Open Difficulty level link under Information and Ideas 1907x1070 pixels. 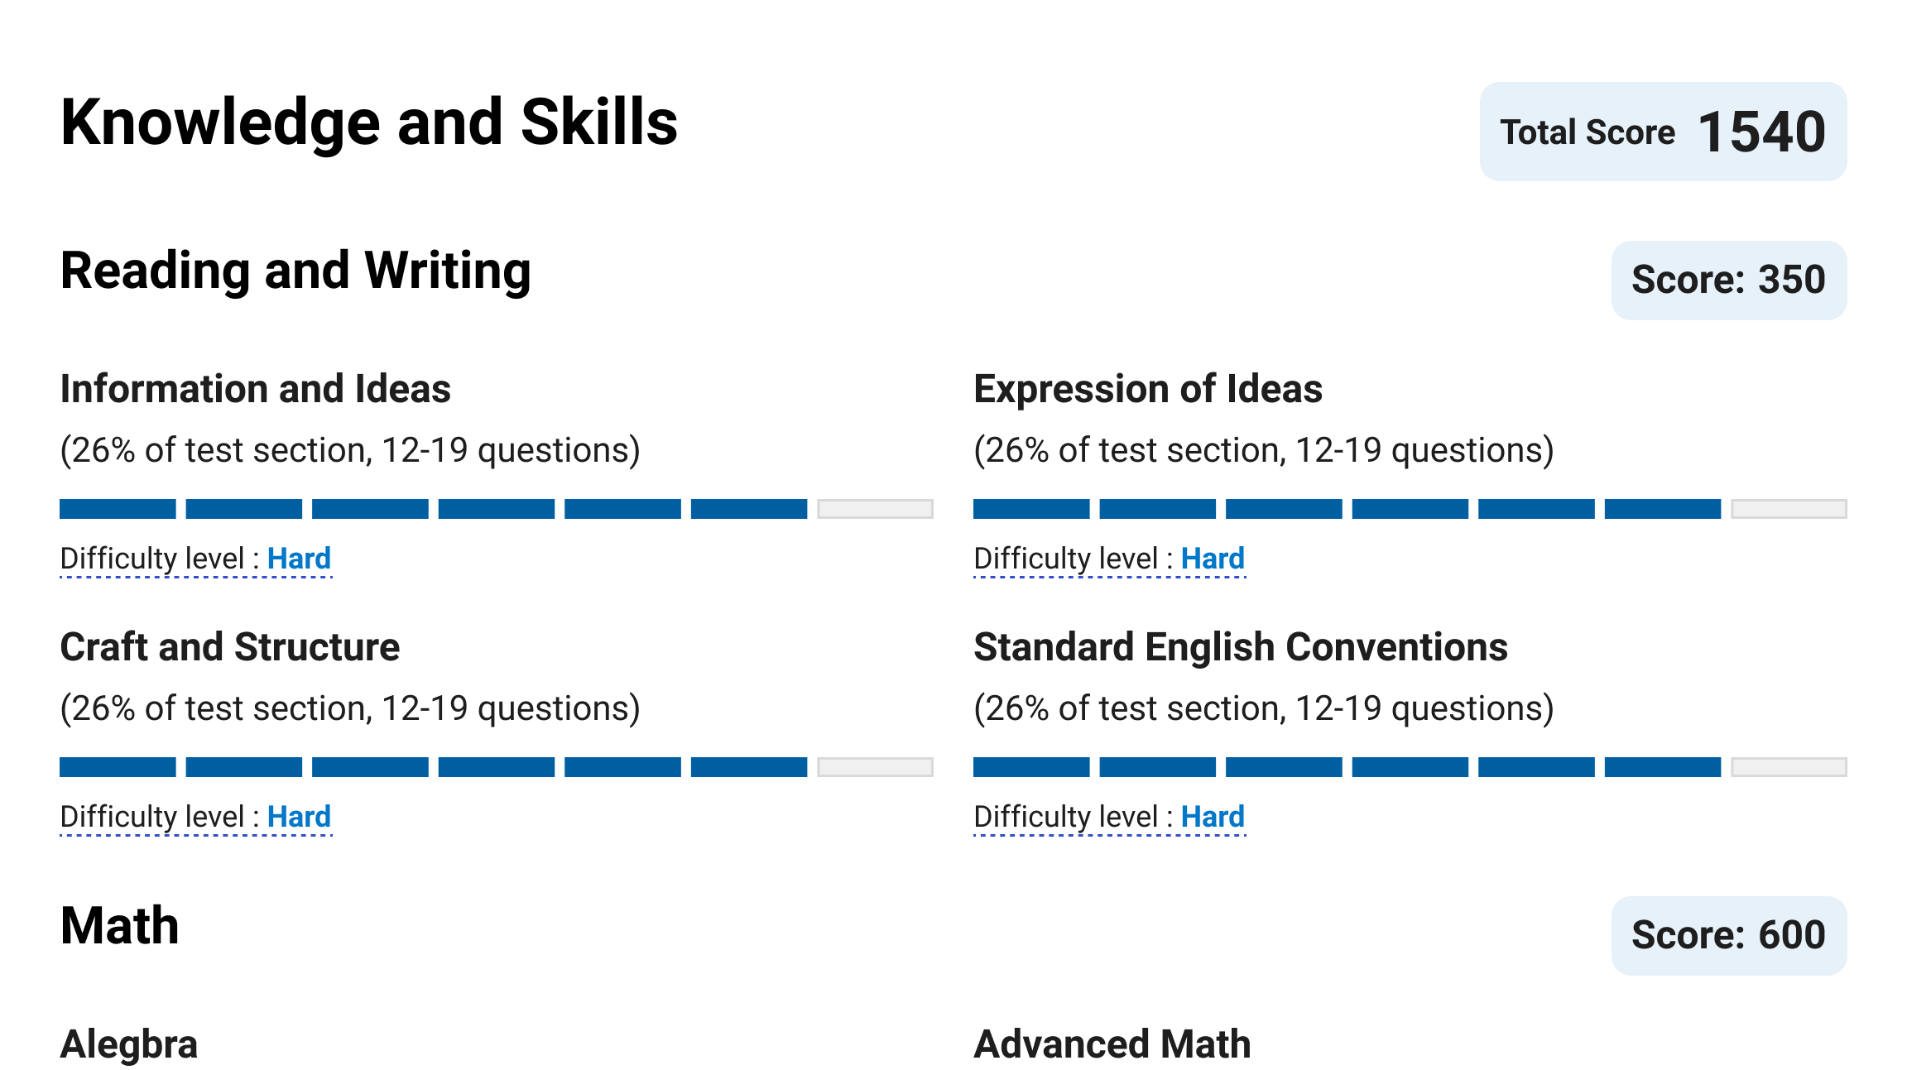(x=195, y=559)
